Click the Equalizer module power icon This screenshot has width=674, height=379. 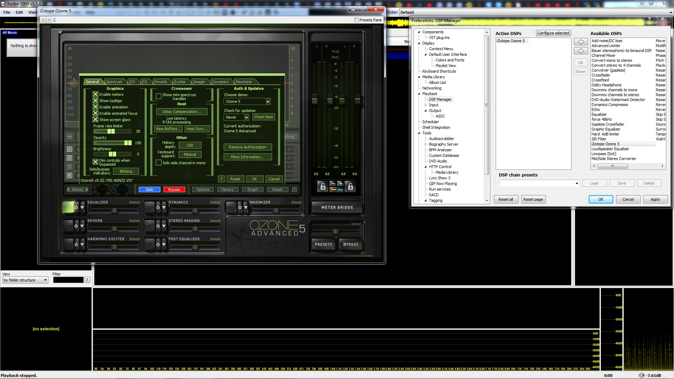[76, 207]
